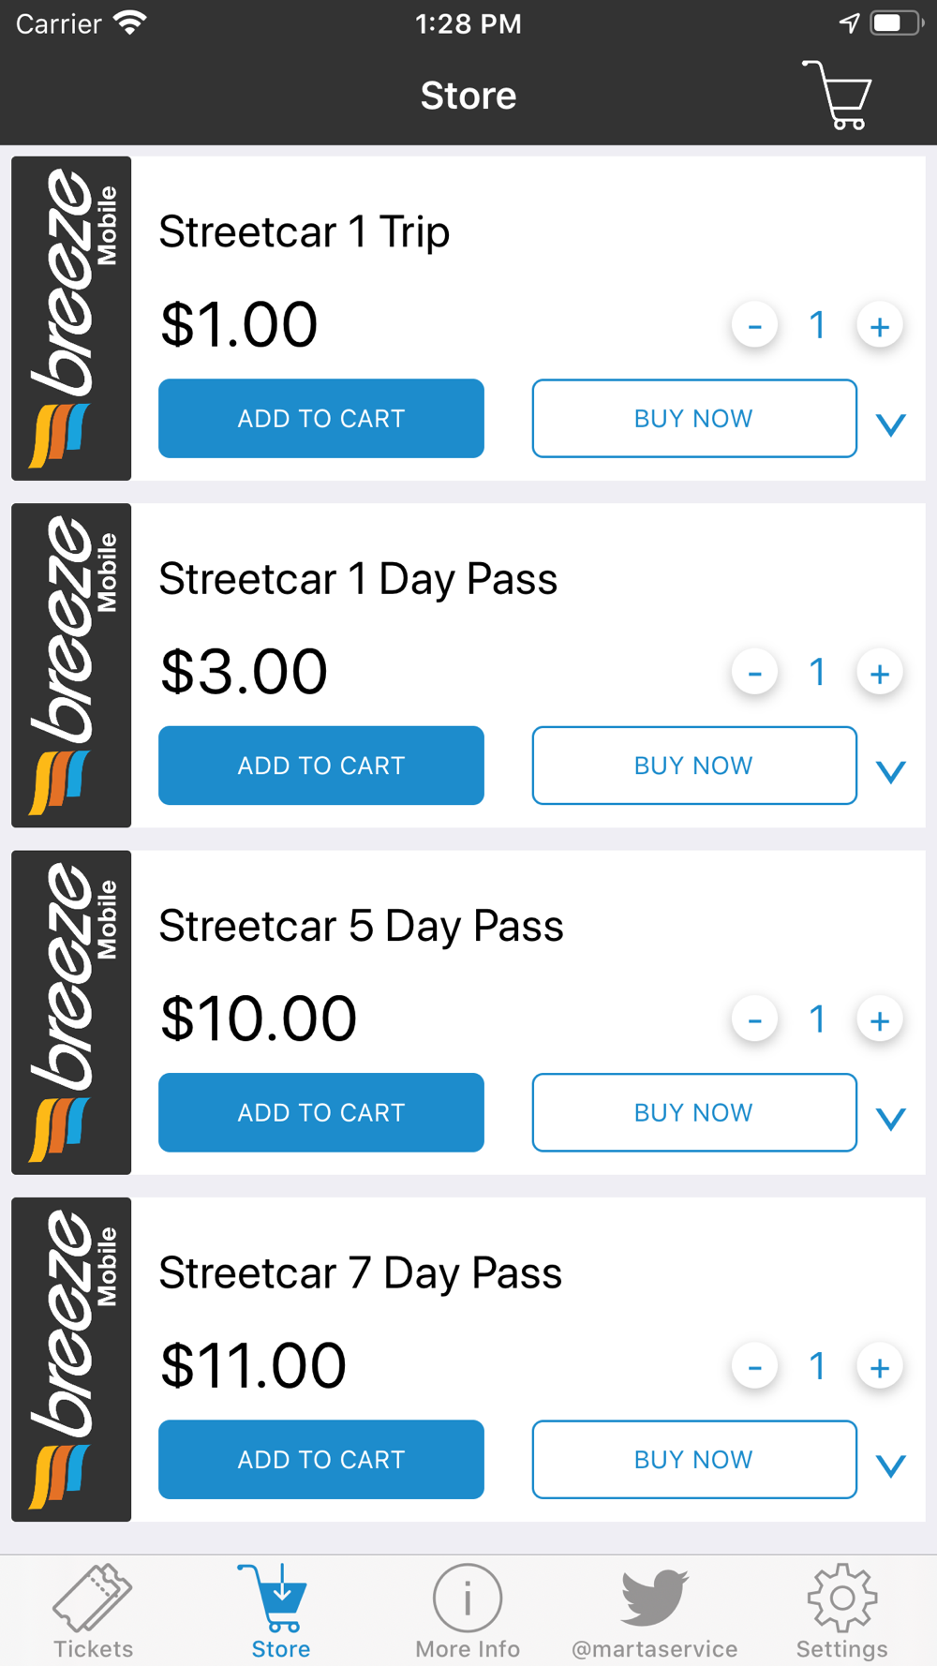Viewport: 937px width, 1666px height.
Task: Expand Streetcar 7 Day Pass details chevron
Action: coord(890,1465)
